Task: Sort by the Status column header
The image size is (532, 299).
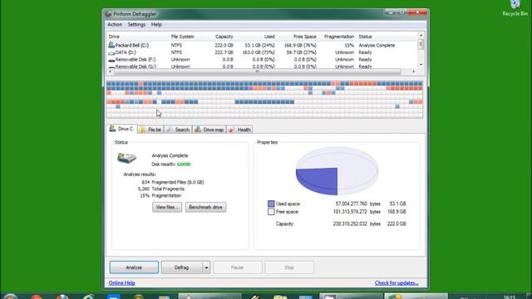Action: (x=365, y=37)
